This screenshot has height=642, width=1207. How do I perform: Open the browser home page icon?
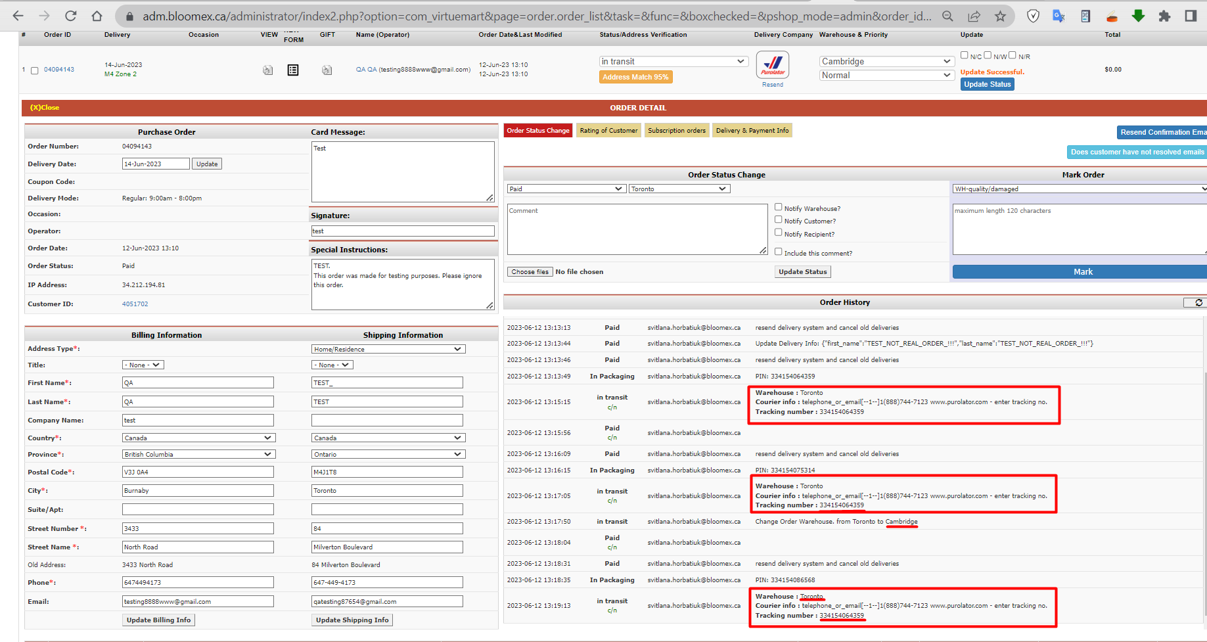[x=97, y=16]
